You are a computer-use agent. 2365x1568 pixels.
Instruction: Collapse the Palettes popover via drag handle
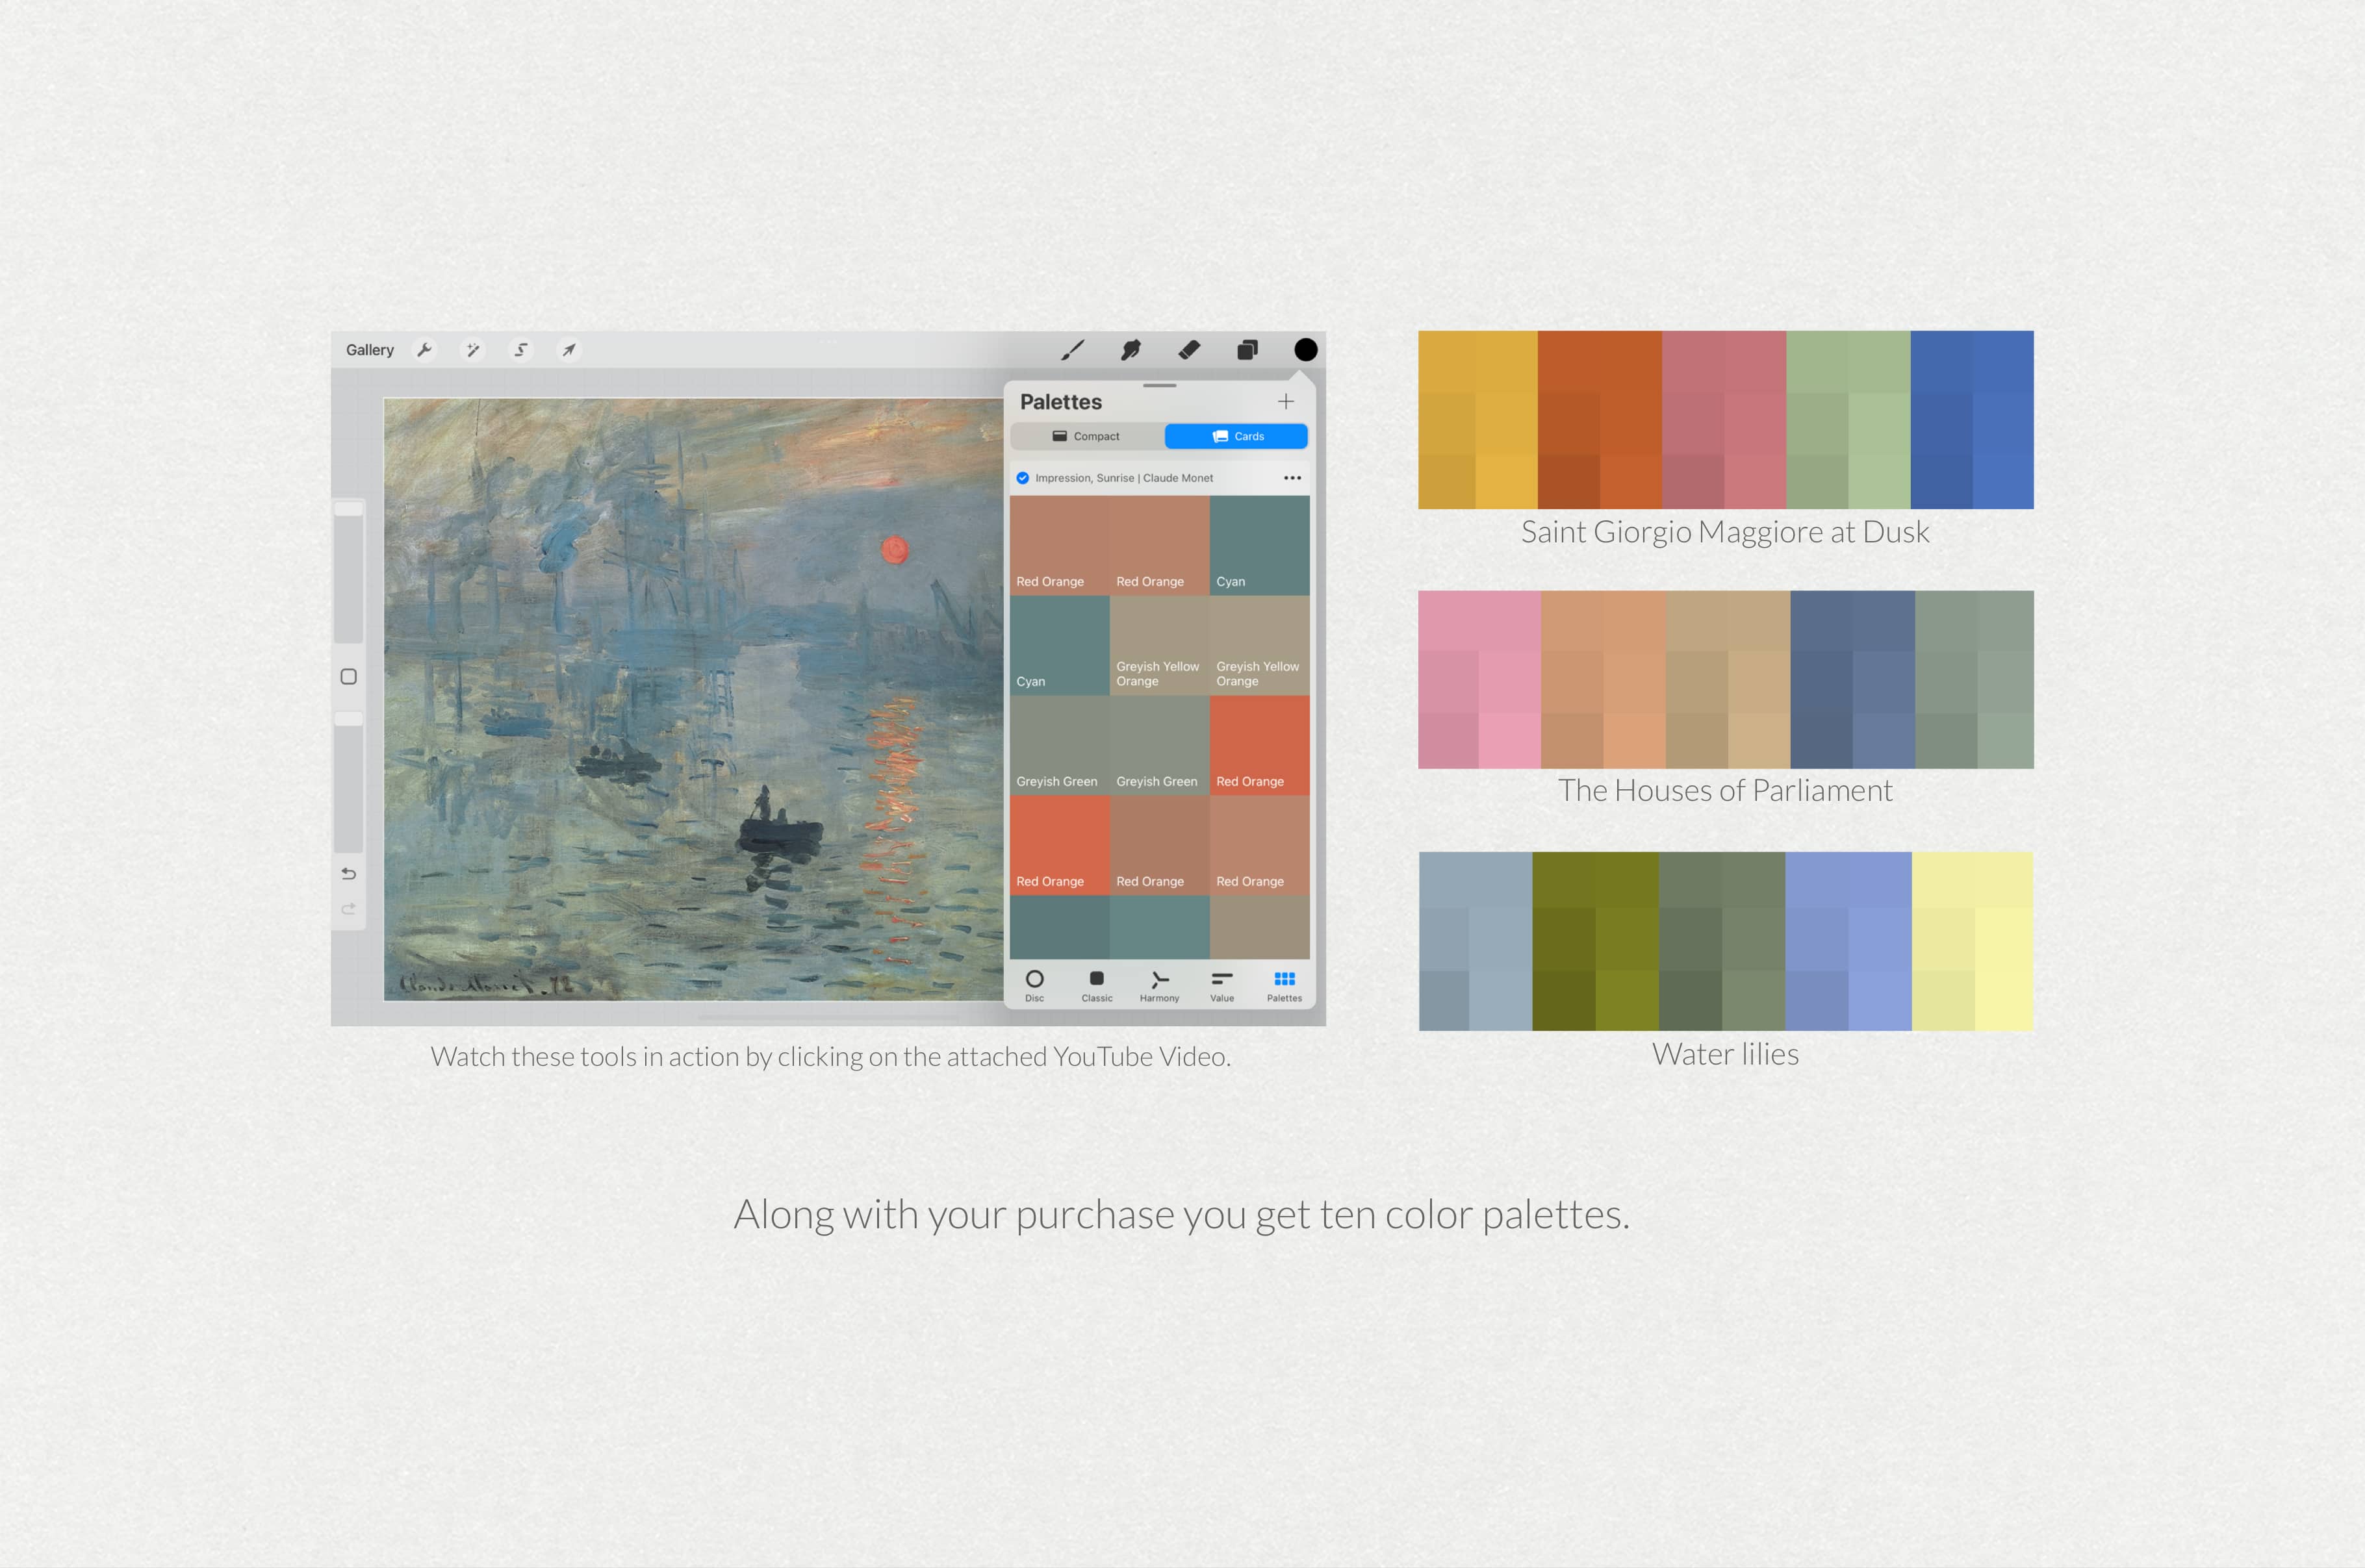click(x=1159, y=387)
